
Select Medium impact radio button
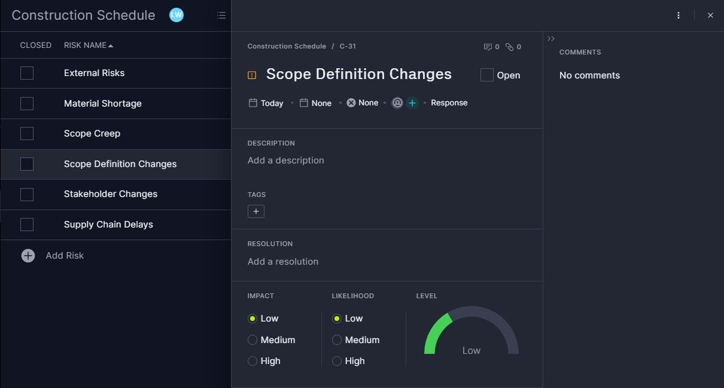point(253,340)
